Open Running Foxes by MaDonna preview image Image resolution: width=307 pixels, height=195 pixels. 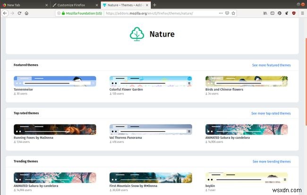pos(55,129)
